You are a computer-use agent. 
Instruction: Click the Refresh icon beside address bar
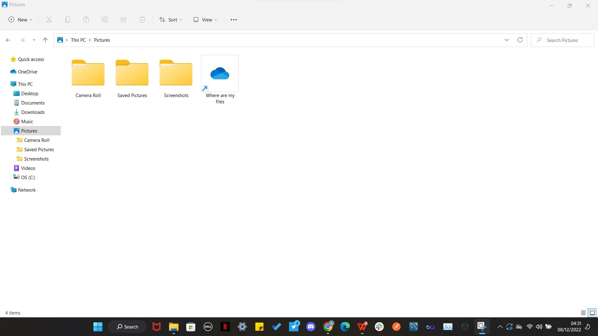(x=520, y=40)
